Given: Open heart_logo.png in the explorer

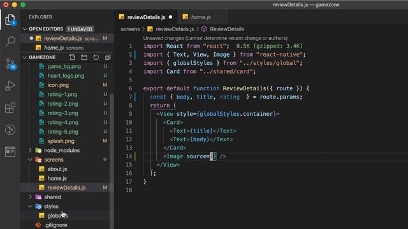Looking at the screenshot, I should [66, 76].
